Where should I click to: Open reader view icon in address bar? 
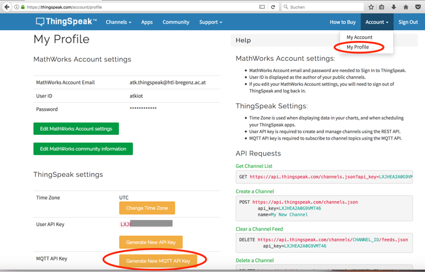tap(262, 7)
